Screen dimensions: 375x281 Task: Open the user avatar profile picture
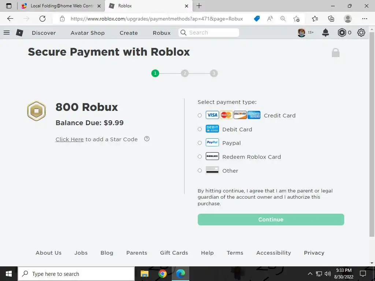[x=301, y=33]
